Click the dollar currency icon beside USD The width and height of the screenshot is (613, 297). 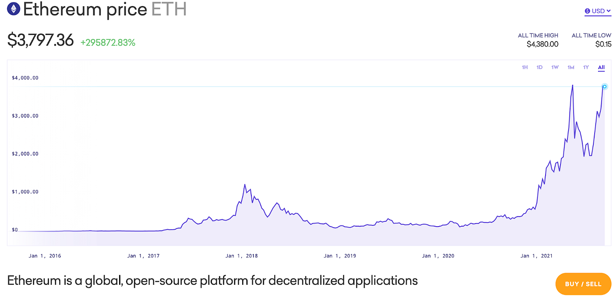coord(587,11)
